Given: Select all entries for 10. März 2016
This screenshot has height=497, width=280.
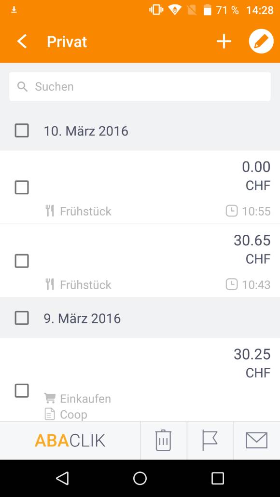Looking at the screenshot, I should pos(22,131).
